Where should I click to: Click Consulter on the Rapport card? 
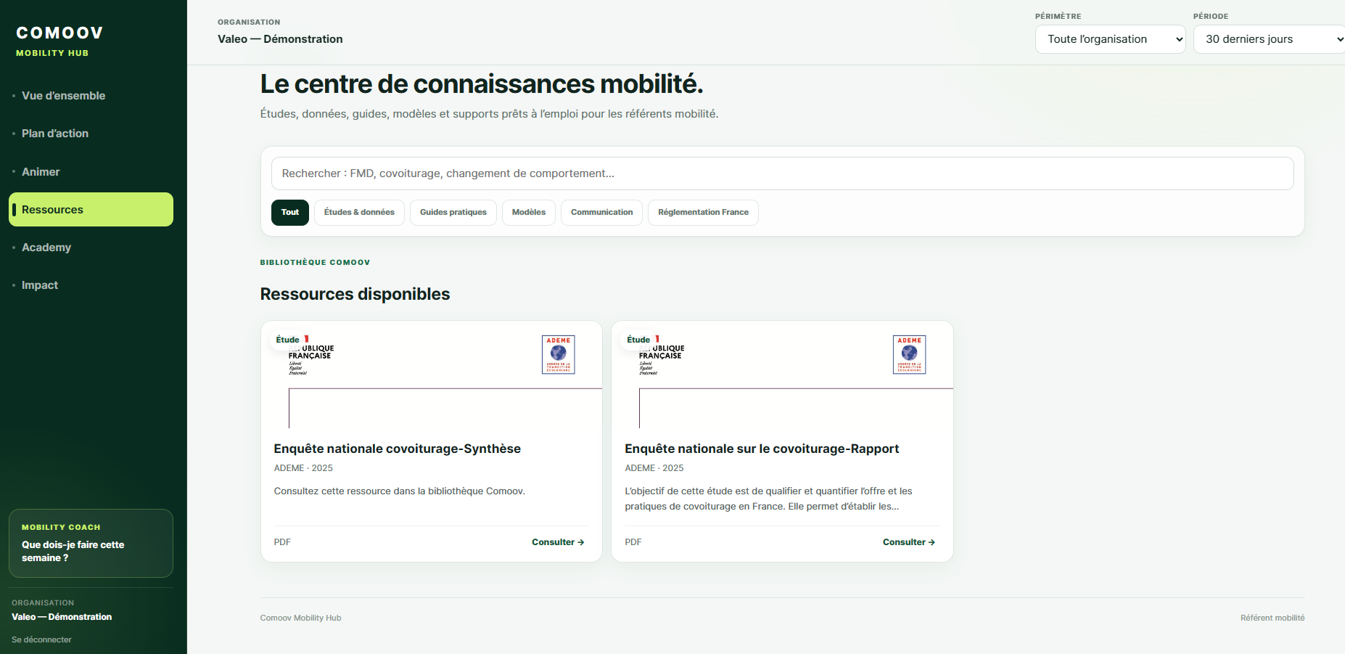click(x=909, y=542)
